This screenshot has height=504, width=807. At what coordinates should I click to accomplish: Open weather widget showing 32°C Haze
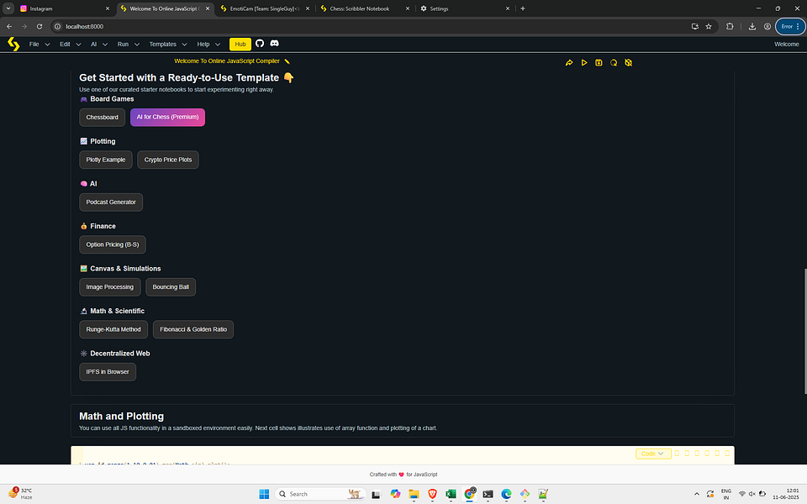click(x=20, y=494)
